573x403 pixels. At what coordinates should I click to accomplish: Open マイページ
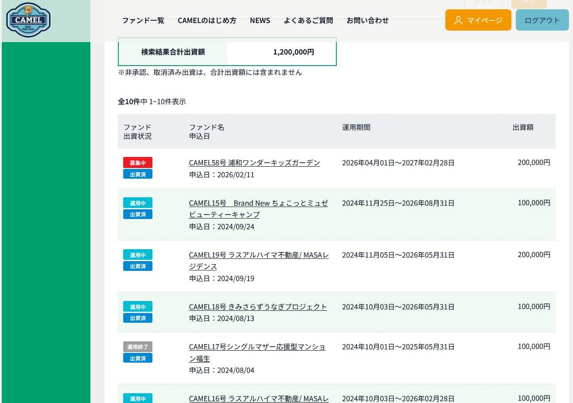click(478, 20)
